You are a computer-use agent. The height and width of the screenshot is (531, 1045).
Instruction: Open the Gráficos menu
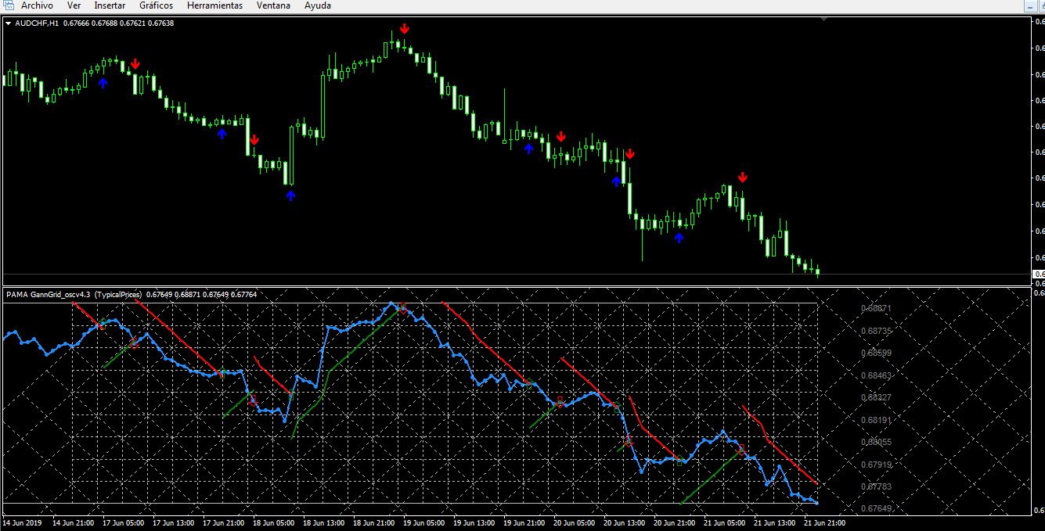(x=157, y=5)
